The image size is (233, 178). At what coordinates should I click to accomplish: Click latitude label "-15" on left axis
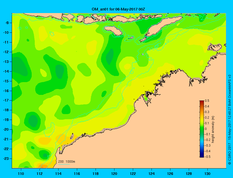click(6, 81)
